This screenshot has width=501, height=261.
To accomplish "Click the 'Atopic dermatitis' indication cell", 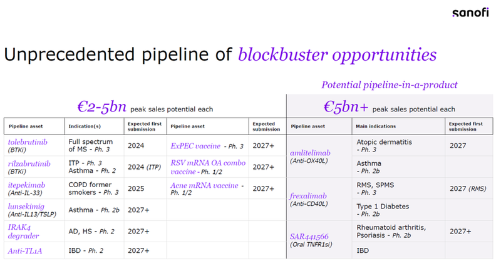I will [384, 142].
